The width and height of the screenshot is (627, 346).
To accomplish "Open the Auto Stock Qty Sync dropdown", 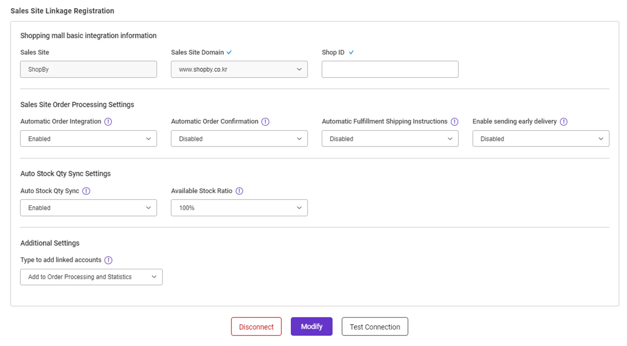I will [x=88, y=208].
